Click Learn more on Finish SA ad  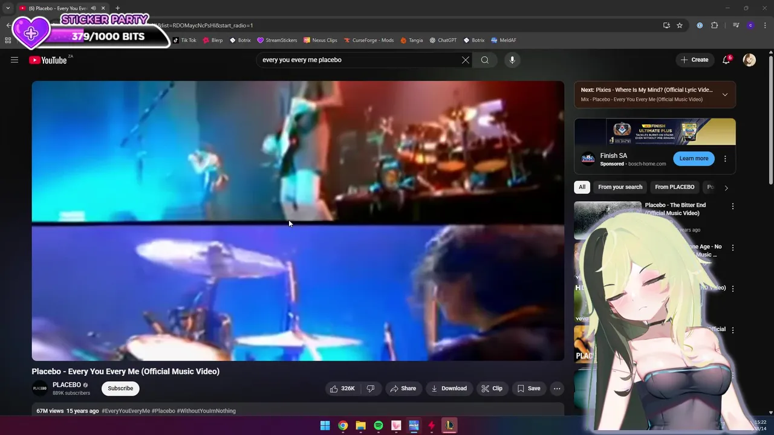tap(694, 158)
